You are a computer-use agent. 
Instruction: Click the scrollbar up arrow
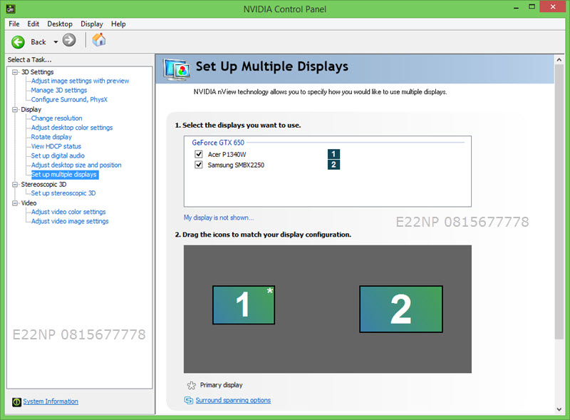tap(559, 60)
